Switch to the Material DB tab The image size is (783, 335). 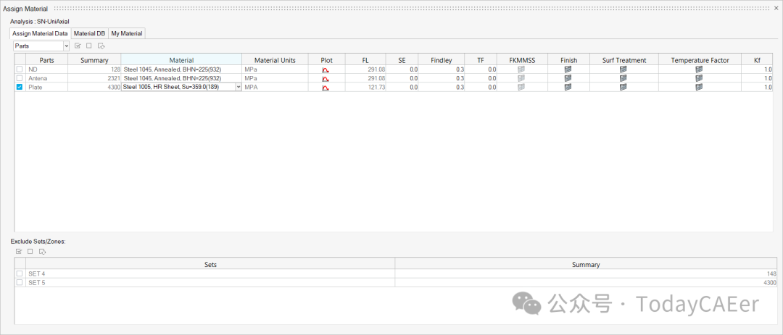point(89,33)
